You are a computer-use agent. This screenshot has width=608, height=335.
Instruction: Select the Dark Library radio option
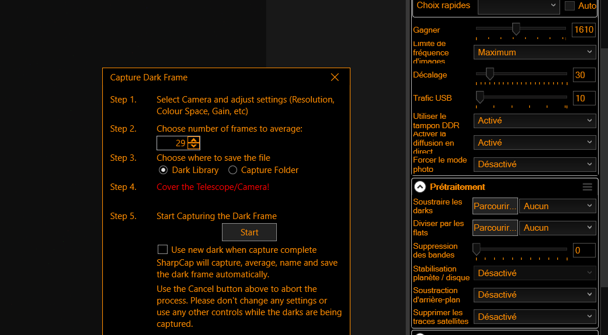pyautogui.click(x=164, y=170)
